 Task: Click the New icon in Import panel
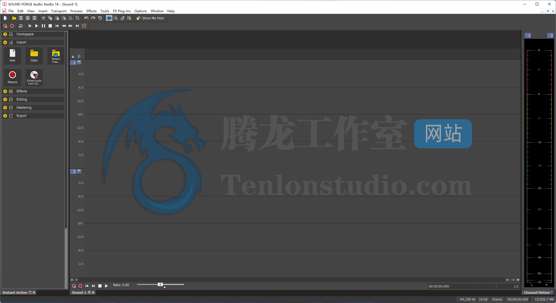[x=12, y=56]
